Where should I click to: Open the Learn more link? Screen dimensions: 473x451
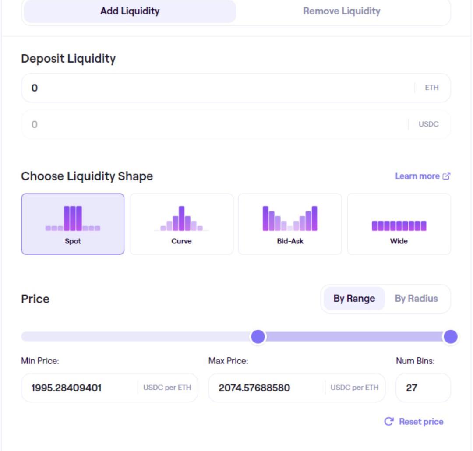click(417, 176)
